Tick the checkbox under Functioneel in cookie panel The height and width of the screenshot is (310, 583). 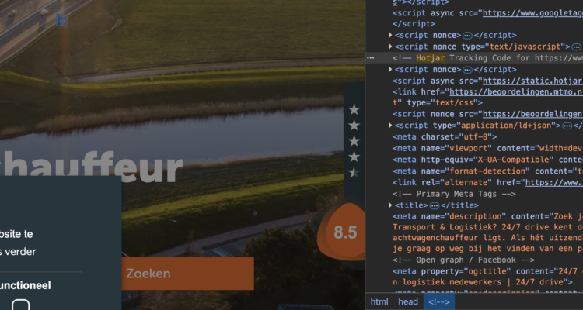click(x=21, y=305)
